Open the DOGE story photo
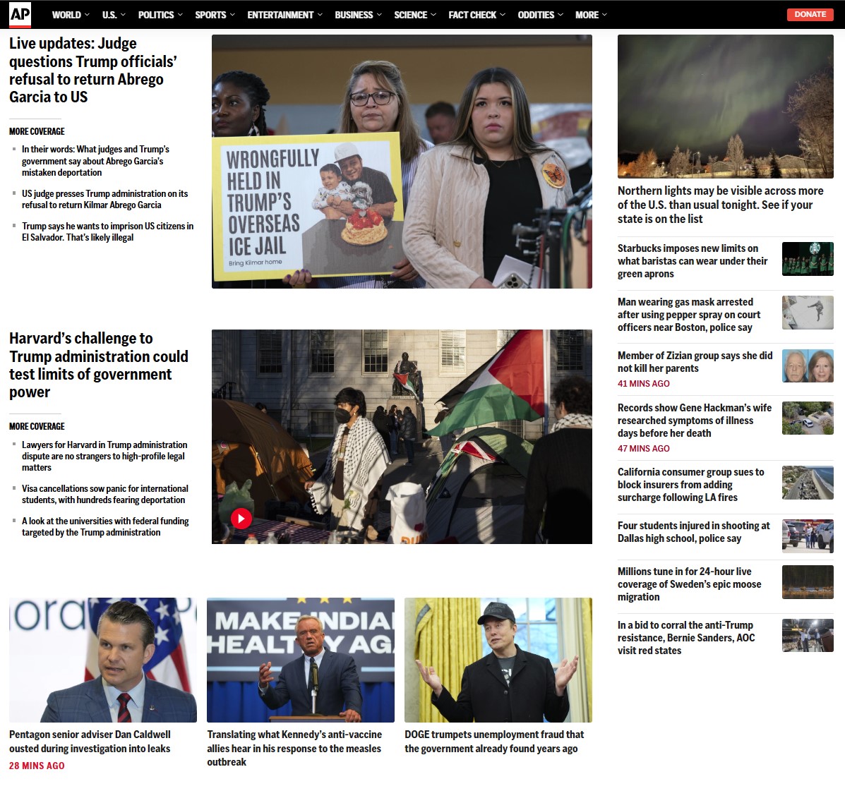 tap(498, 660)
